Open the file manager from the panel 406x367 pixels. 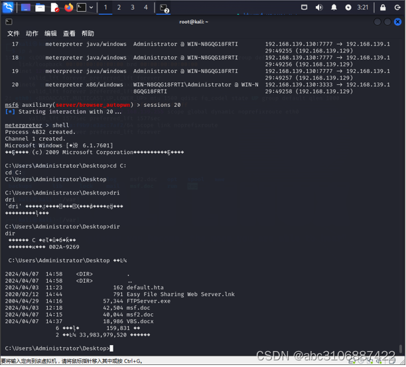[x=40, y=7]
